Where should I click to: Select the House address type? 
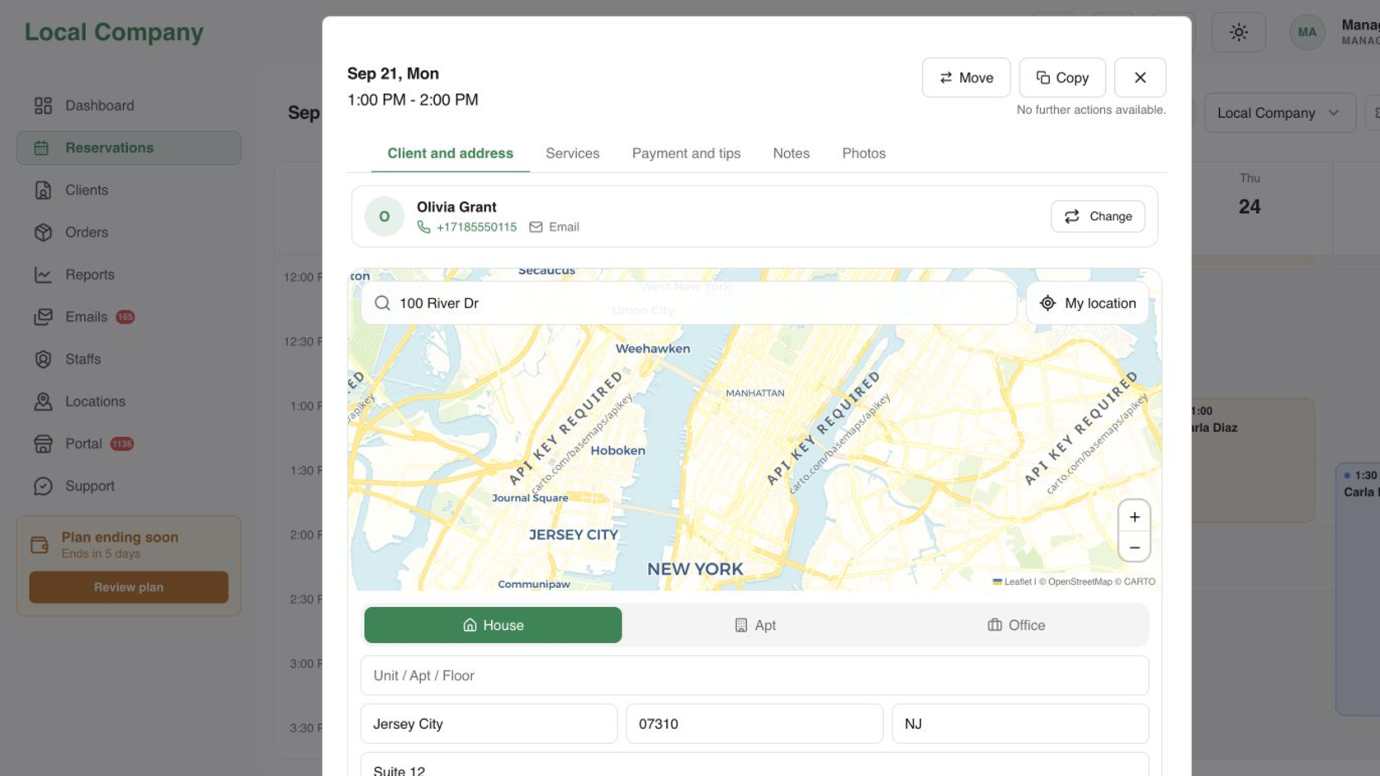point(493,625)
